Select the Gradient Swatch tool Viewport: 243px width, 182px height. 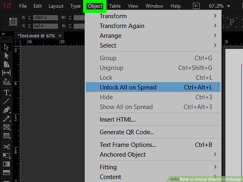(6, 164)
